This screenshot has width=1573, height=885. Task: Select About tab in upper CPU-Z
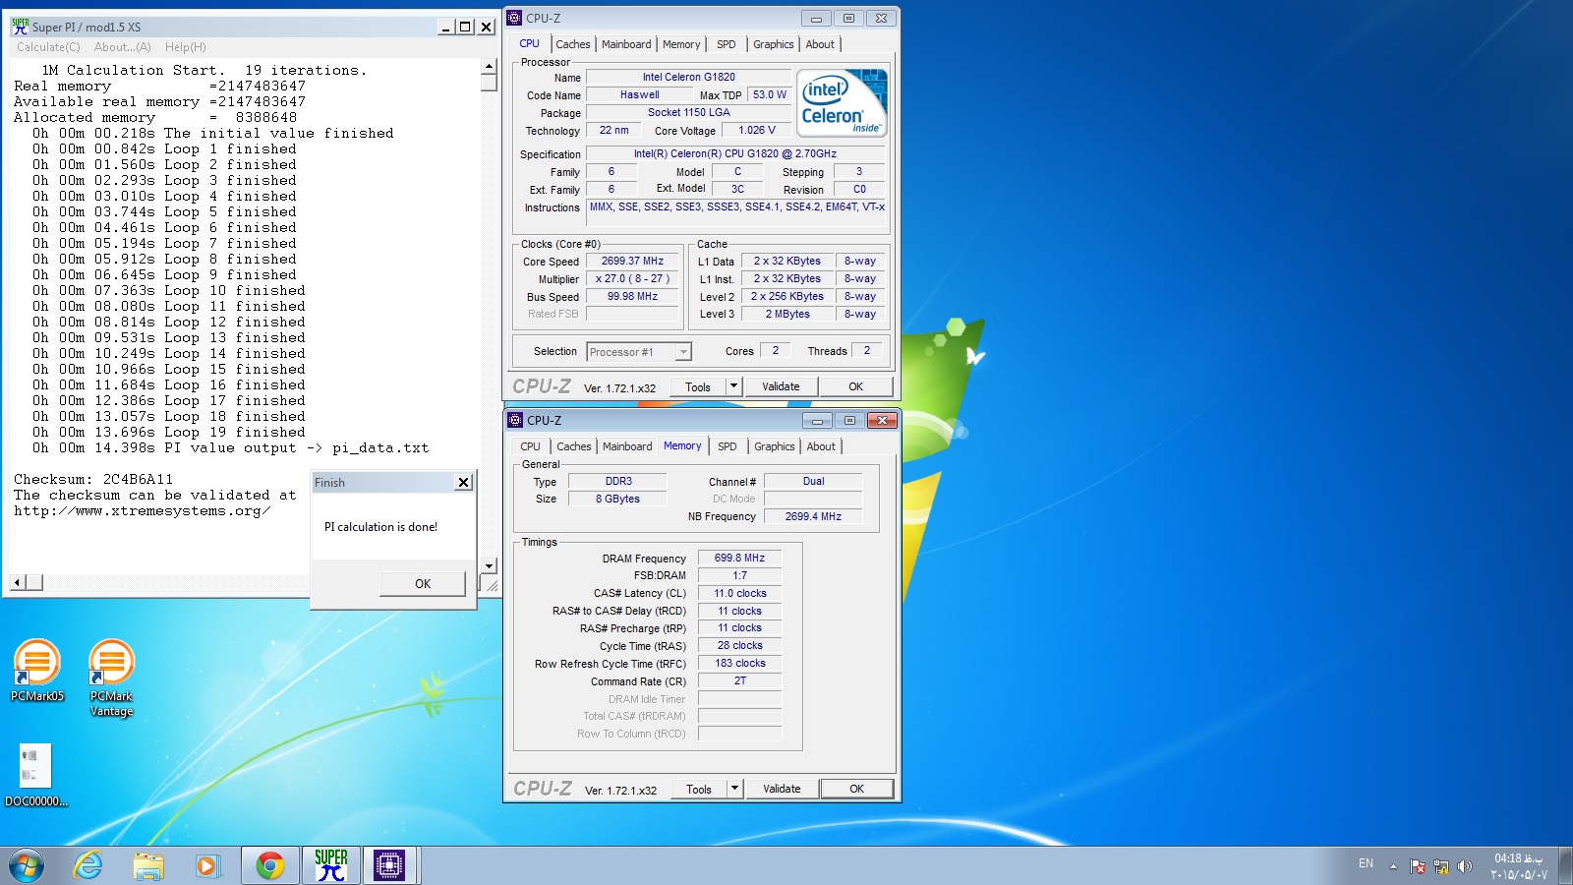coord(820,44)
